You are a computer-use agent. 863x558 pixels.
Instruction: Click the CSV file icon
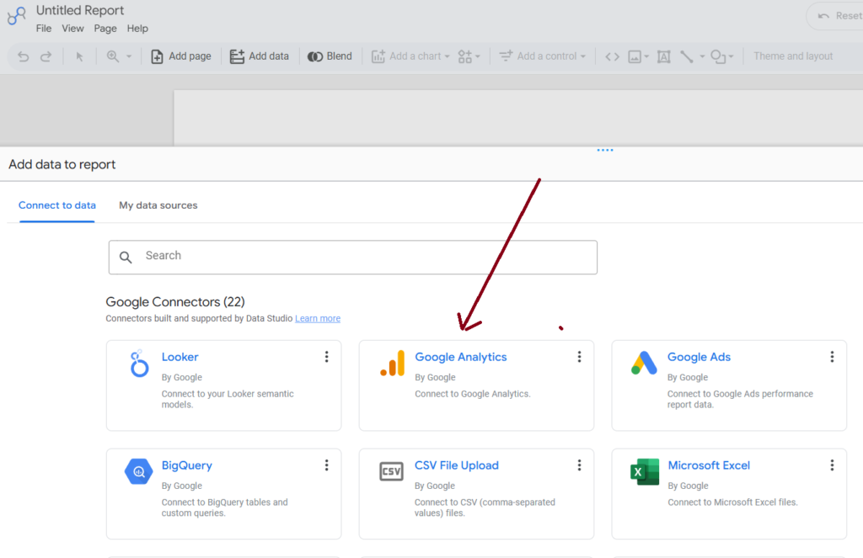pyautogui.click(x=391, y=471)
